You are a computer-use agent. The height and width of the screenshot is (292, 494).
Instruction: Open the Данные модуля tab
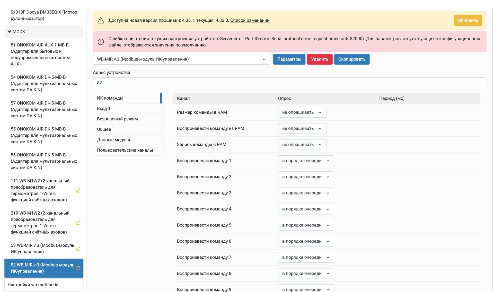click(127, 140)
